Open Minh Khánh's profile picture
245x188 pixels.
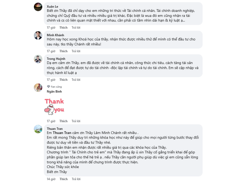pos(38,35)
